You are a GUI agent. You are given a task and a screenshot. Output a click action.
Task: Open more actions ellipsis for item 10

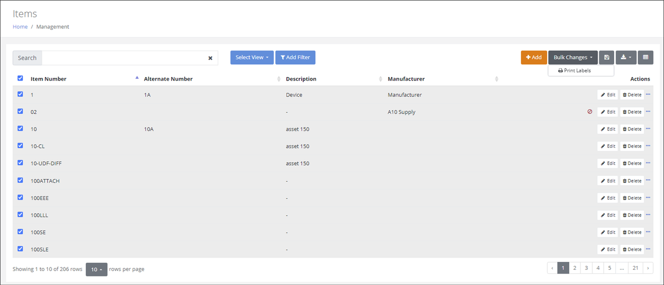click(648, 129)
